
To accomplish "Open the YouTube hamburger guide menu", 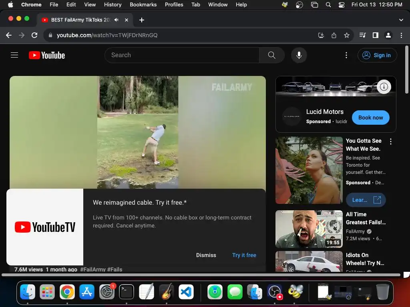I will tap(14, 55).
